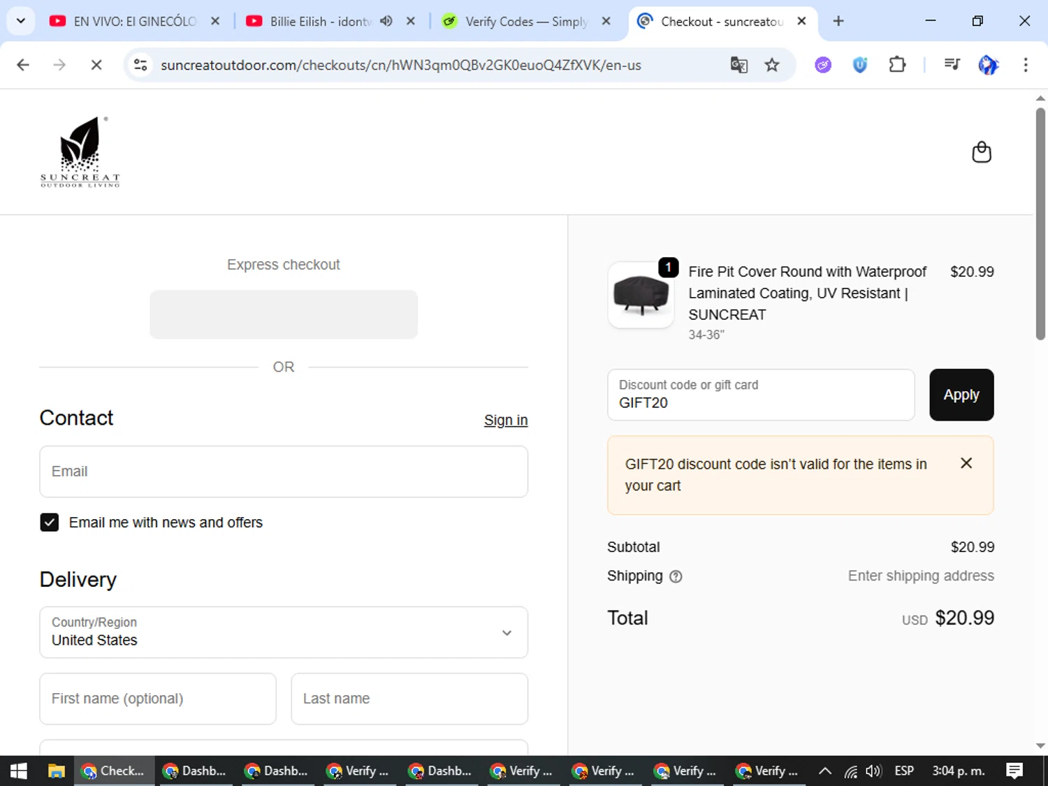1048x786 pixels.
Task: Focus the Last name field
Action: 409,699
